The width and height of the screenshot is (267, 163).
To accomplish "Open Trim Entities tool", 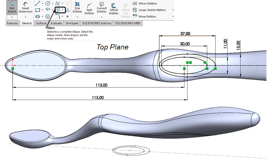I will coord(77,8).
